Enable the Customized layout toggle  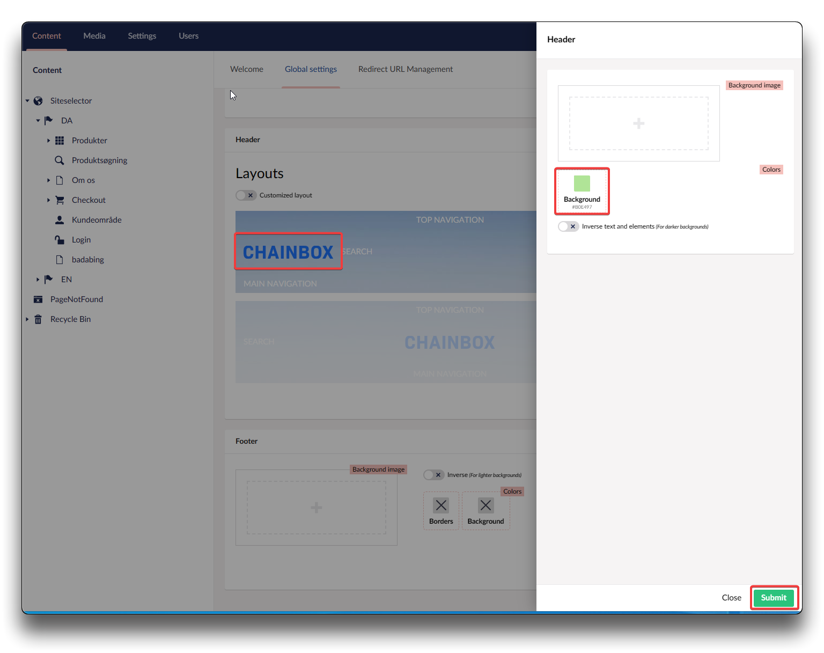click(246, 195)
